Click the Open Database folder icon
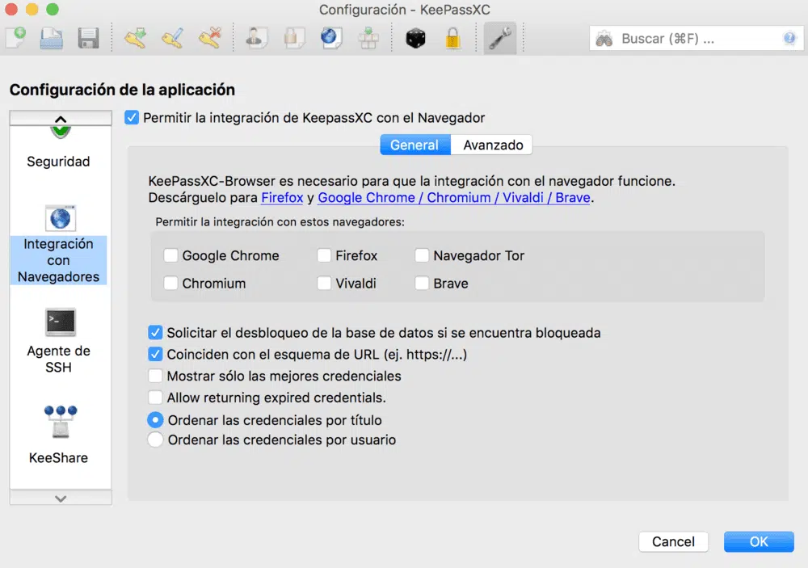This screenshot has height=568, width=808. [52, 38]
